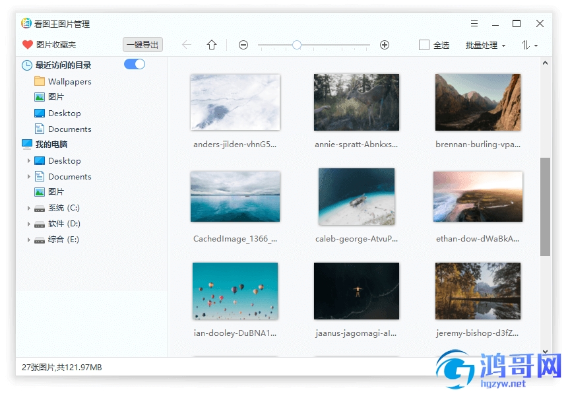Expand the 系统 (C:) drive node
This screenshot has height=394, width=568.
tap(28, 208)
